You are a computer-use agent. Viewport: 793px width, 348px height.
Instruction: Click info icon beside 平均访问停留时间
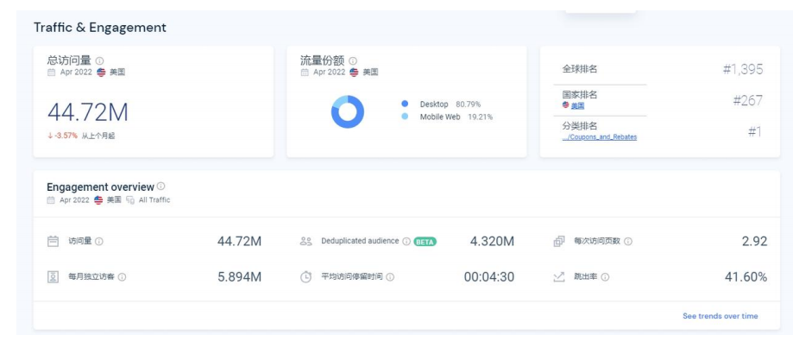(x=390, y=277)
